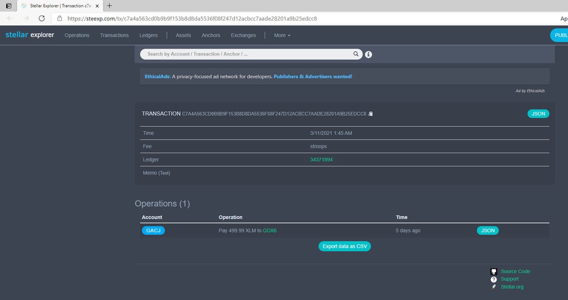Open the Transactions menu item

pyautogui.click(x=114, y=35)
